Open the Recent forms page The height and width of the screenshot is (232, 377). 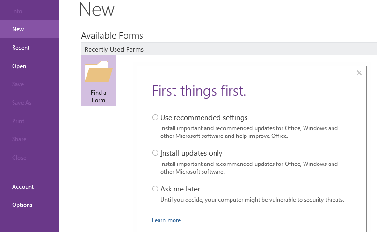point(21,48)
